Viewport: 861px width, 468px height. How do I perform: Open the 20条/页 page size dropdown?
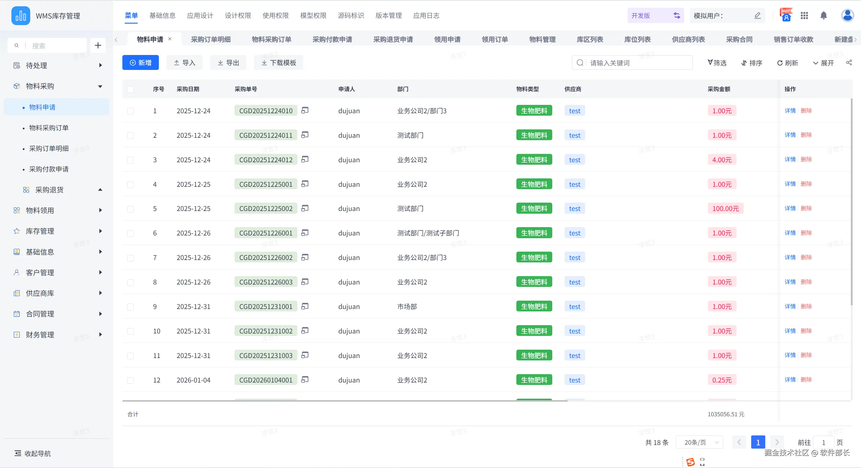(699, 442)
